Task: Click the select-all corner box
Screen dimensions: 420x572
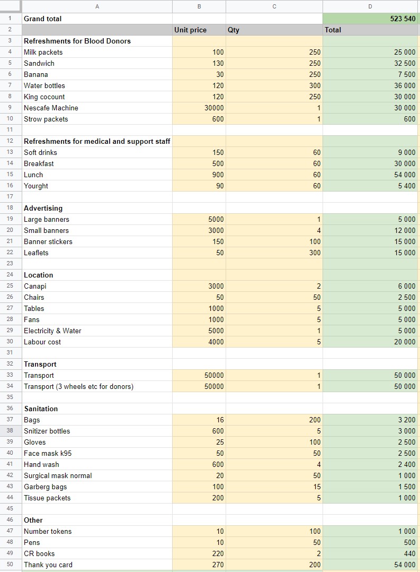Action: click(10, 6)
